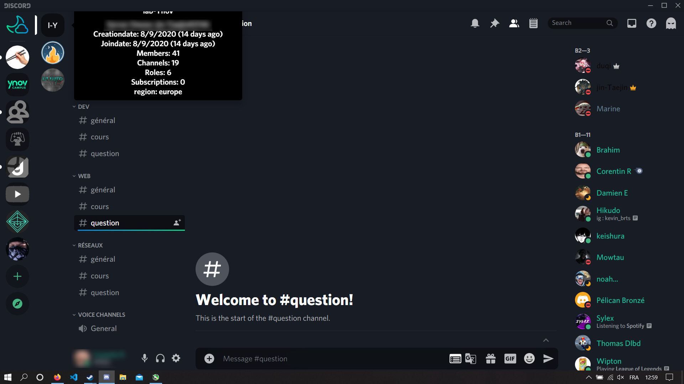The height and width of the screenshot is (384, 684).
Task: Deafen with the headphones icon
Action: tap(160, 358)
